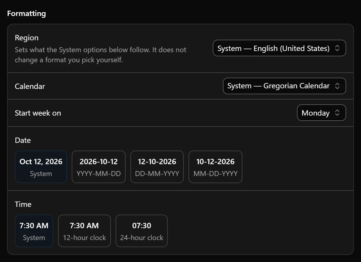Open the Calendar dropdown showing Gregorian Calendar
The image size is (361, 262).
(x=284, y=86)
